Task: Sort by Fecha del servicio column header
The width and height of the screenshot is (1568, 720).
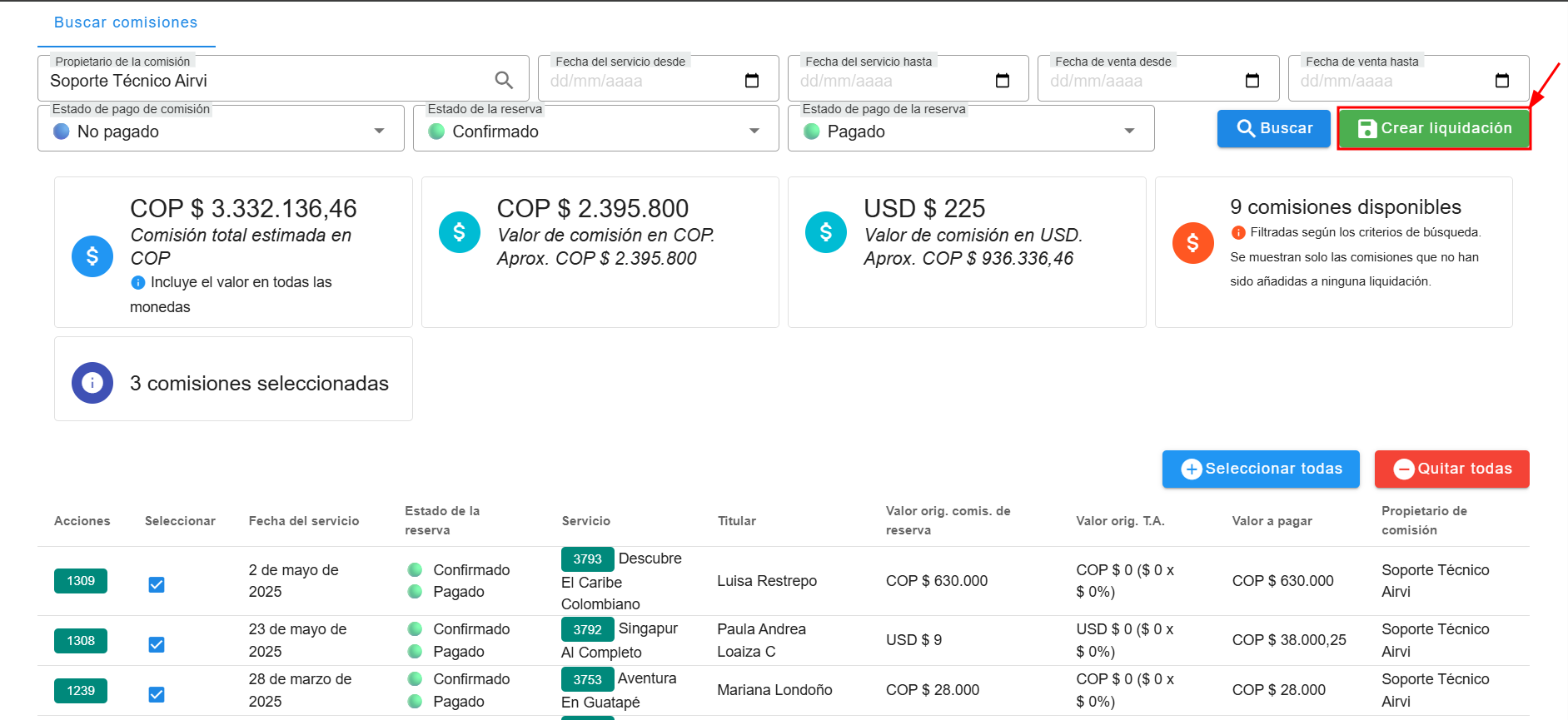Action: point(304,521)
